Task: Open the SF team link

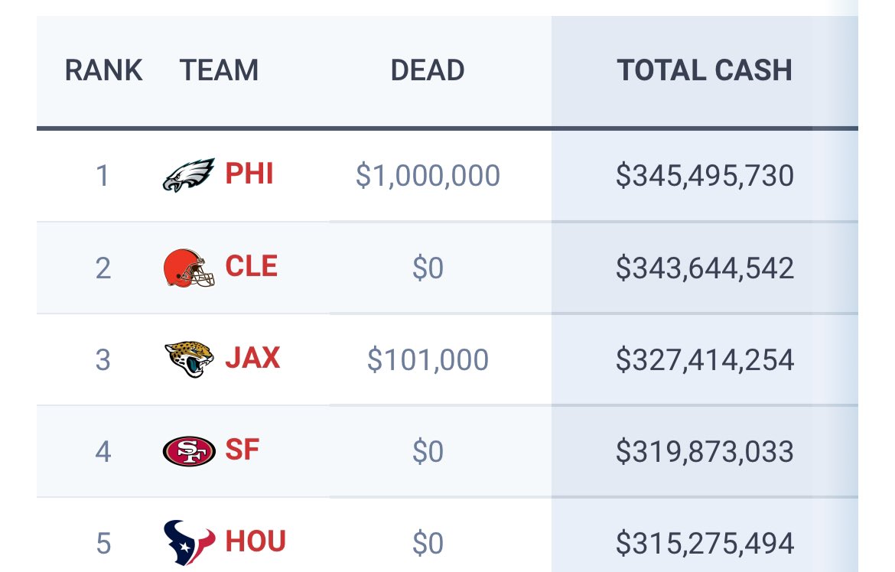Action: tap(242, 450)
